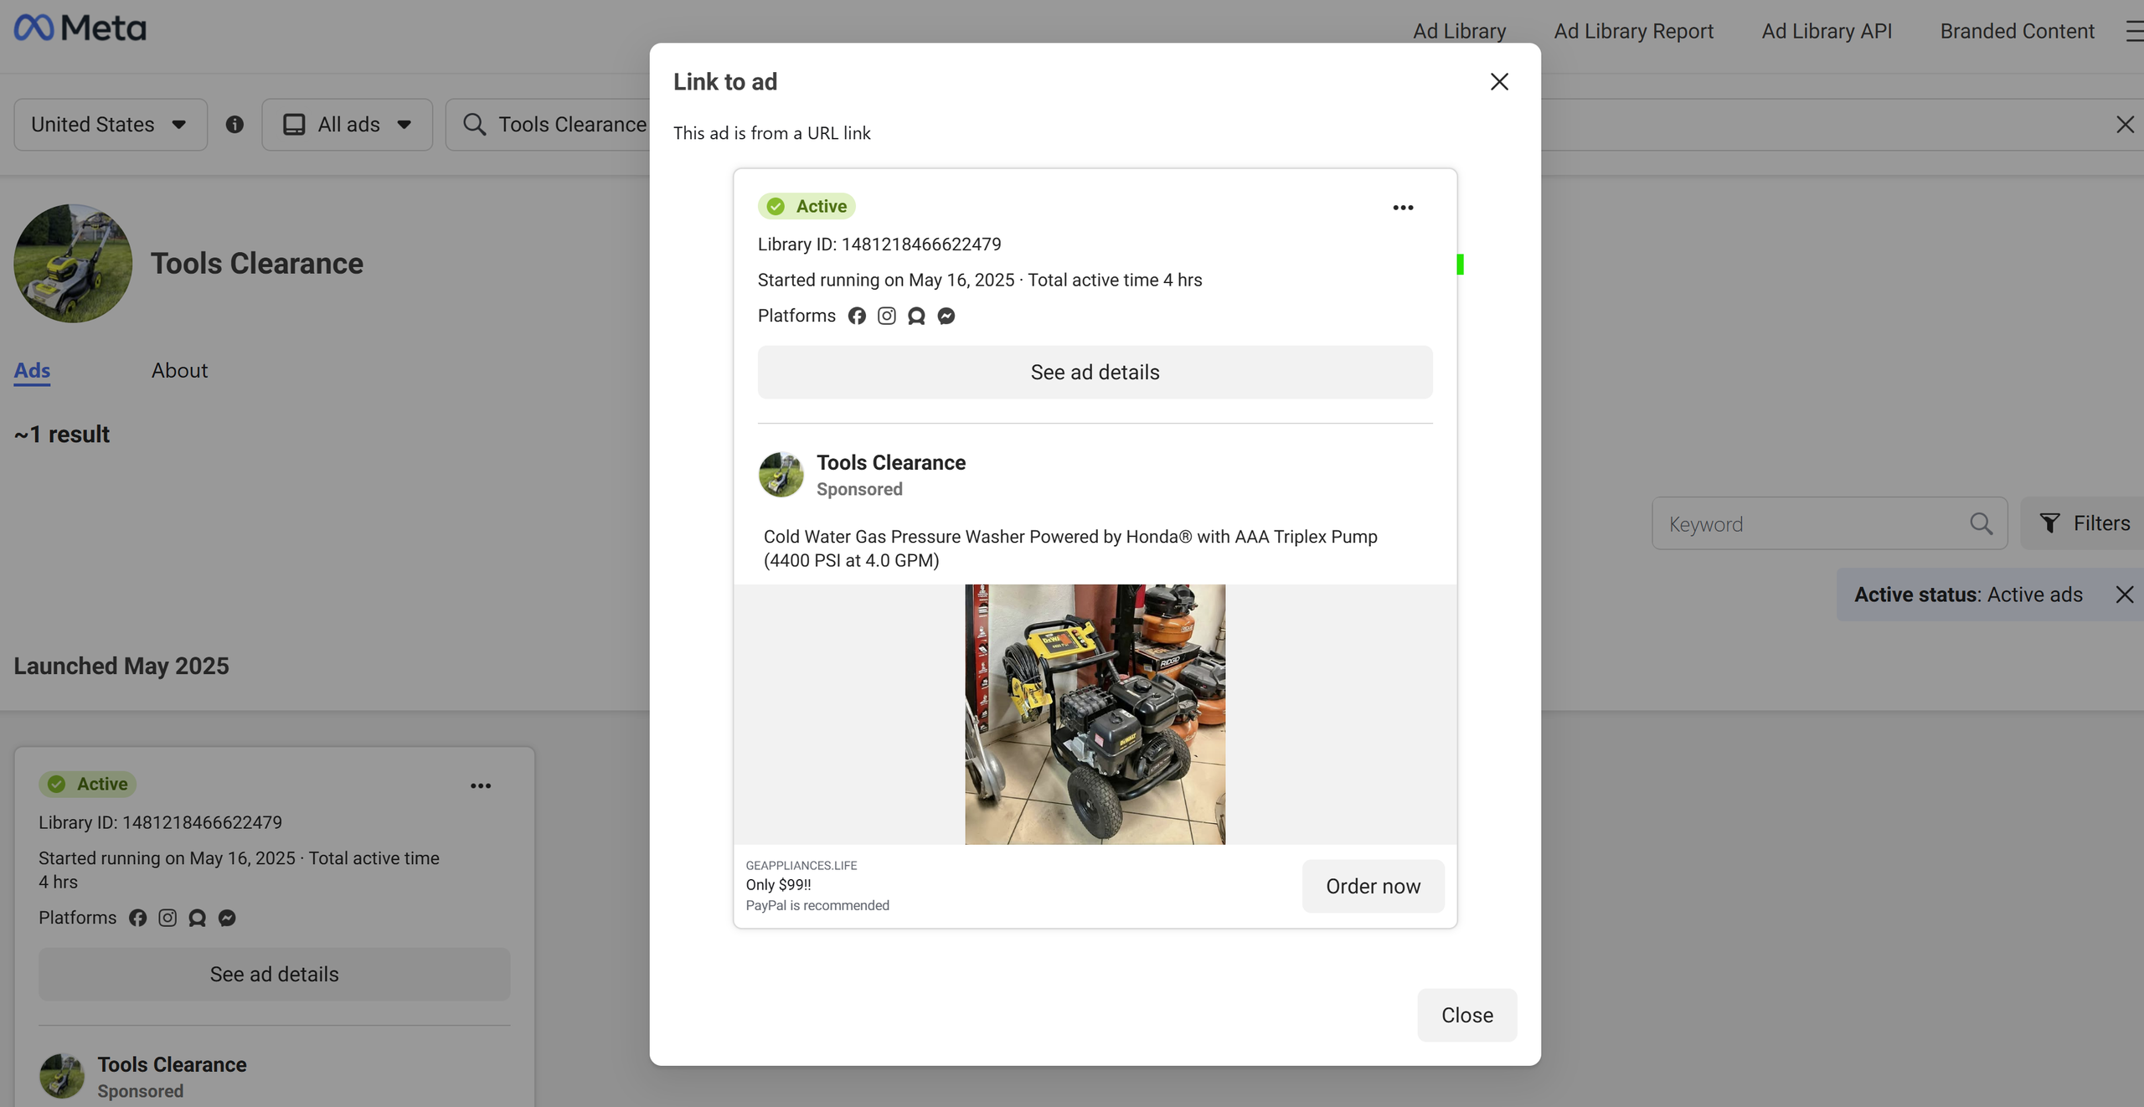Screen dimensions: 2144x1107
Task: Switch to the Ads tab
Action: 32,370
